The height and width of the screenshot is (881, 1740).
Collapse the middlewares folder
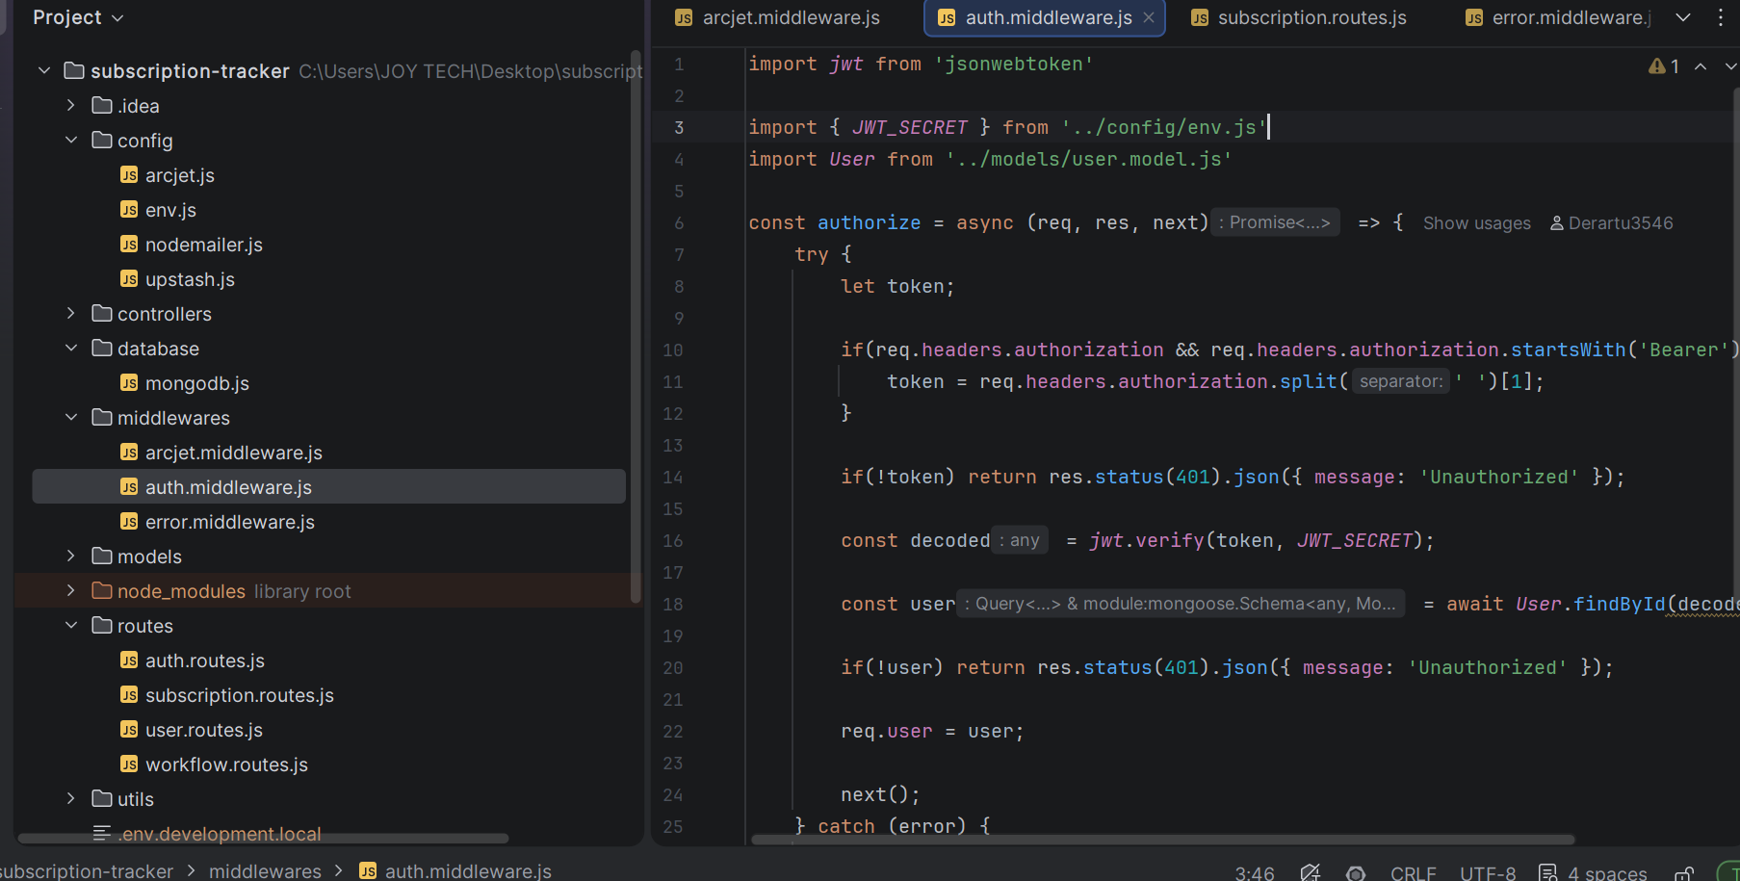pos(71,418)
